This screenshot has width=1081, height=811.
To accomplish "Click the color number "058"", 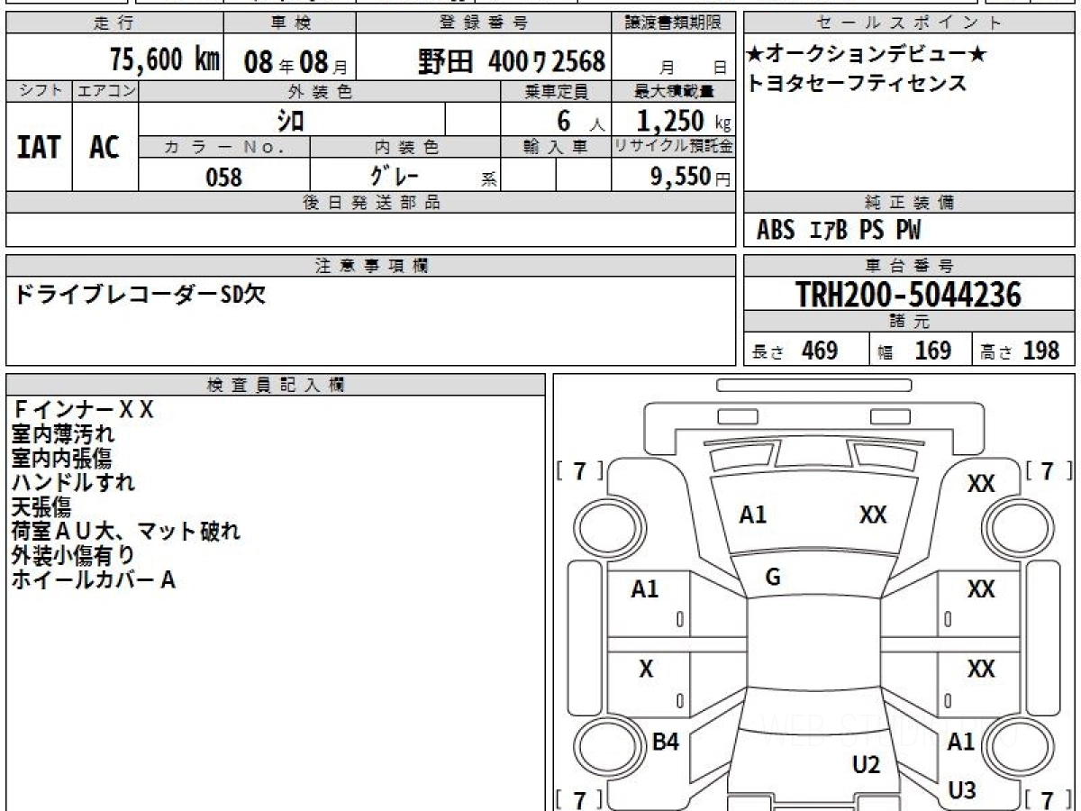I will tap(224, 178).
